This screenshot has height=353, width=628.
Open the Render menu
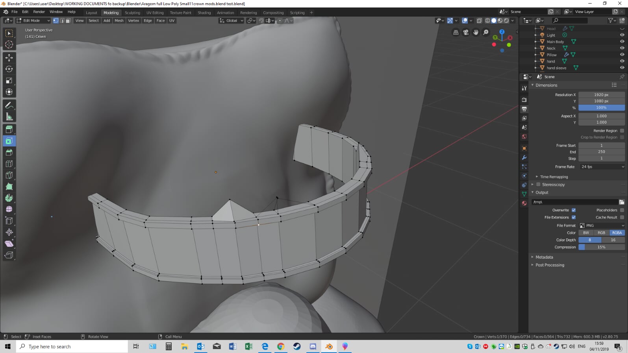(x=39, y=12)
